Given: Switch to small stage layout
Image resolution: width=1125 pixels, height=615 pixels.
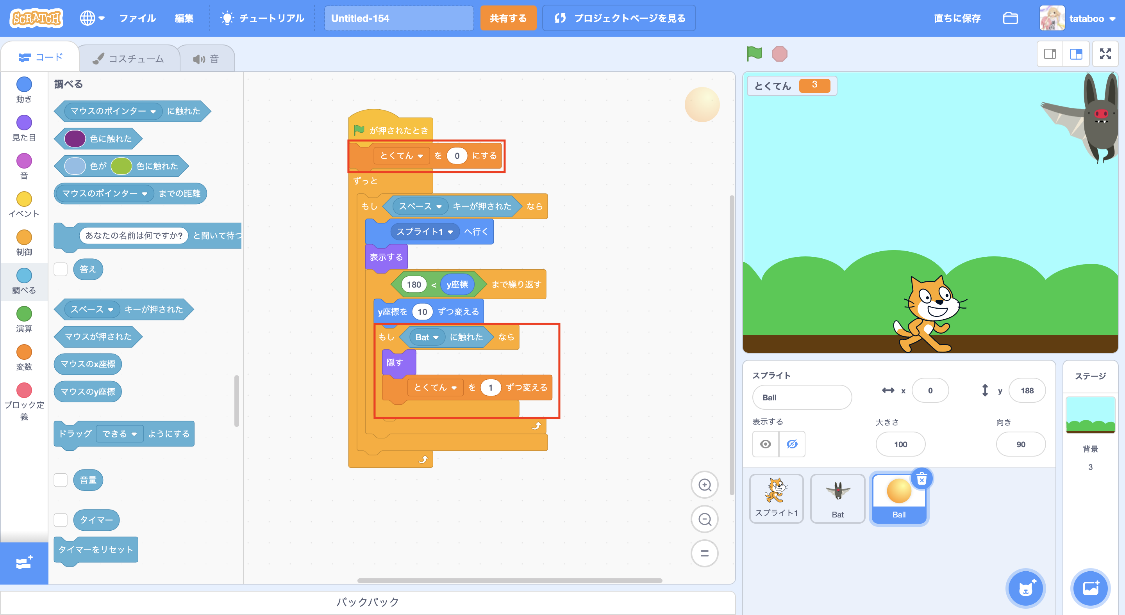Looking at the screenshot, I should 1050,54.
